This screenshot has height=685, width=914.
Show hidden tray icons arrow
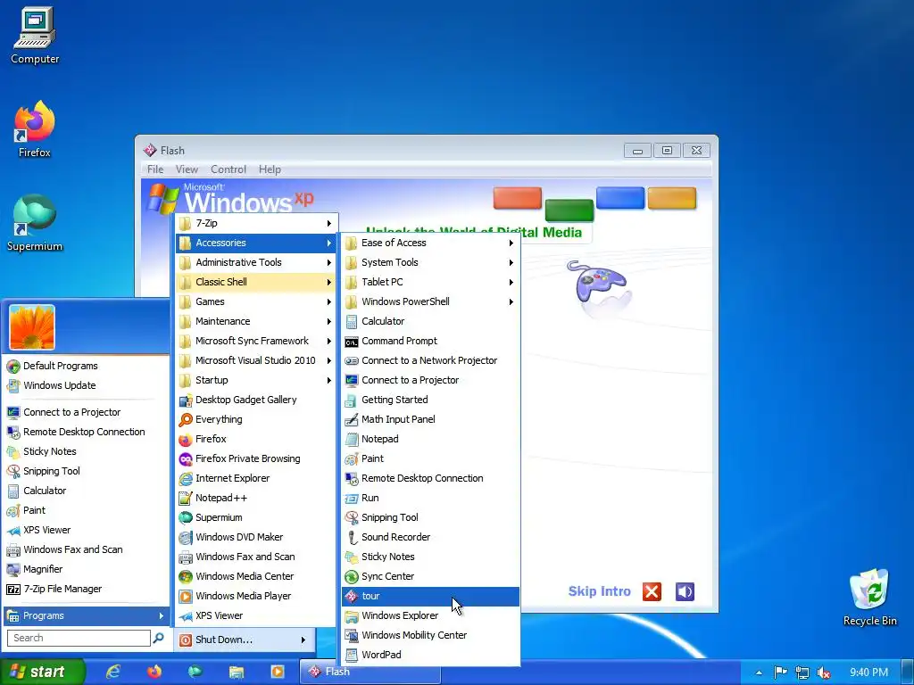(x=759, y=673)
